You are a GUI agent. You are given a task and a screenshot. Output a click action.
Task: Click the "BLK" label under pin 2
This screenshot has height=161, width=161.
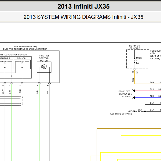click(20, 91)
